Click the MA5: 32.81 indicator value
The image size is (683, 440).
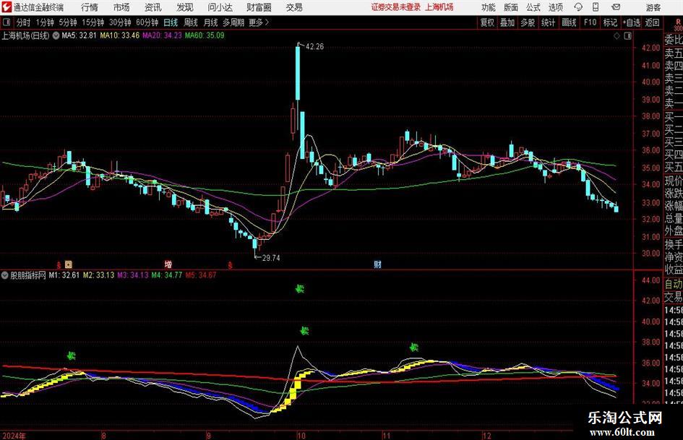point(79,35)
